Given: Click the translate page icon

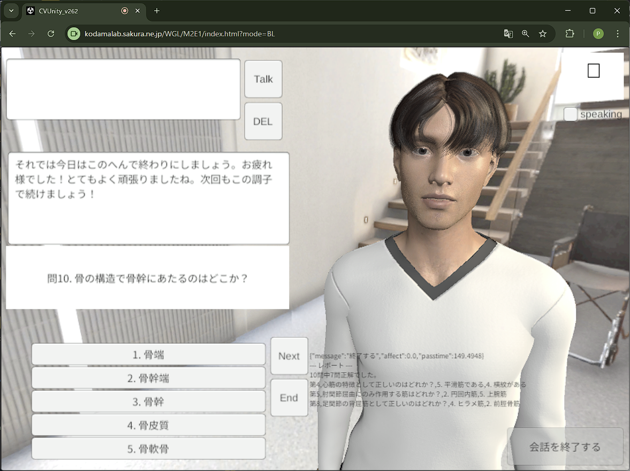Looking at the screenshot, I should click(508, 34).
